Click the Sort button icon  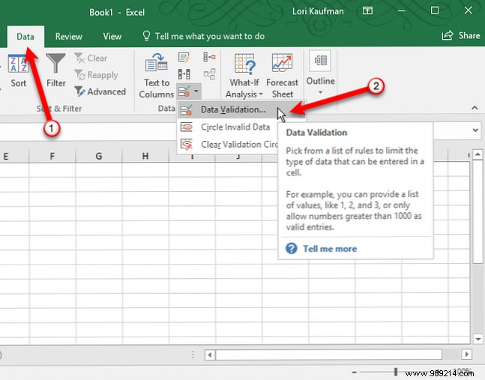tap(18, 64)
